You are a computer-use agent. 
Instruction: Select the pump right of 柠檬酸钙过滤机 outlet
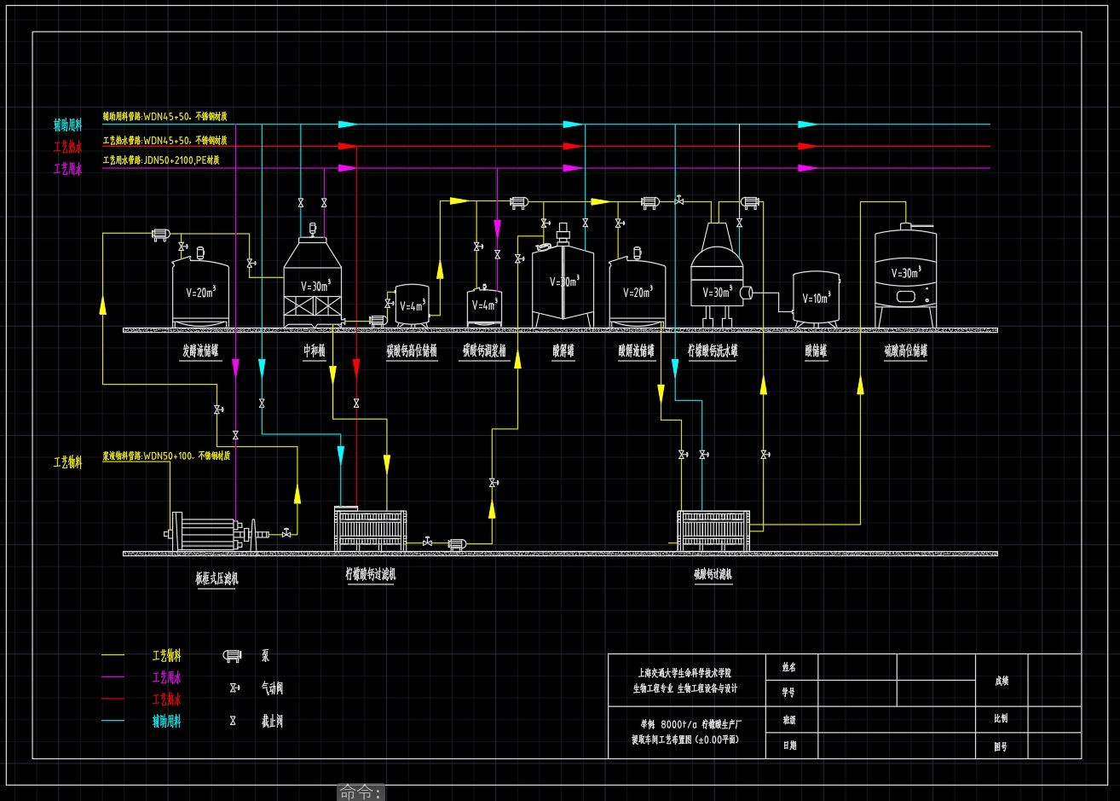pyautogui.click(x=457, y=544)
